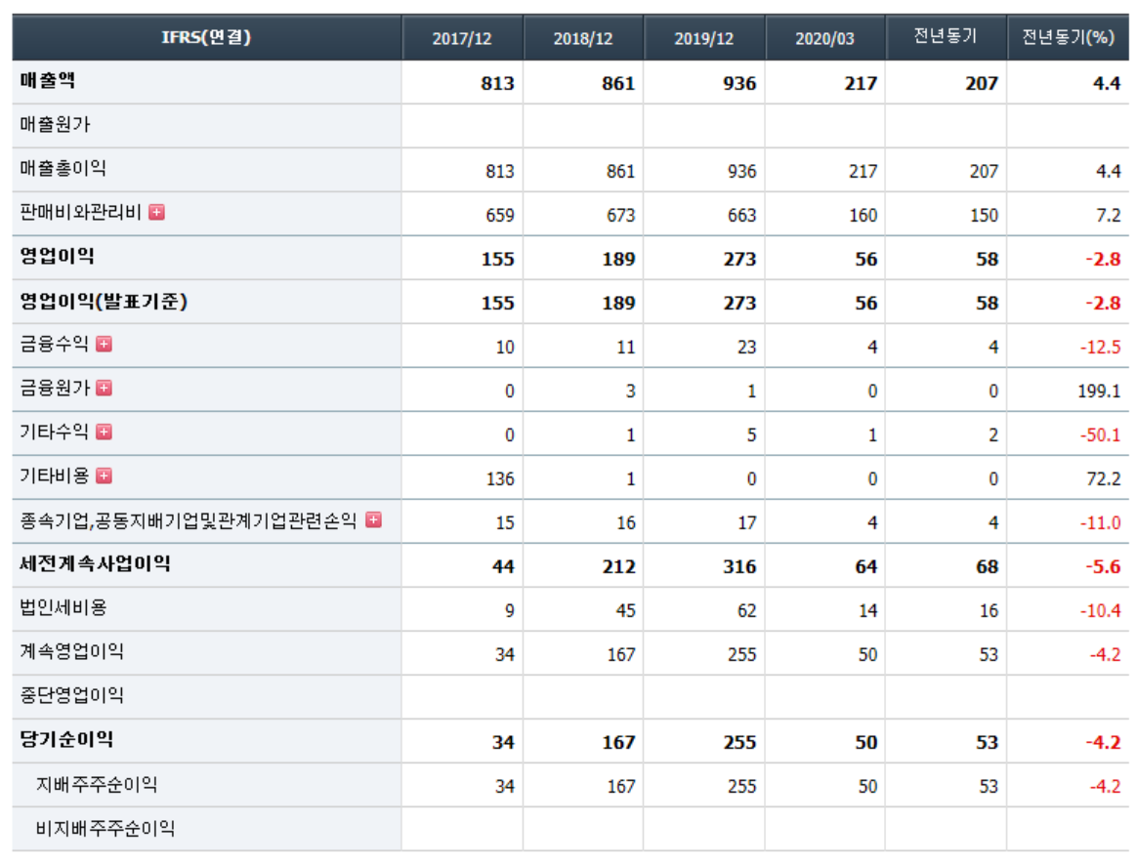Expand 종속기업,공동지배기업및관계기업관련손익 plus icon
The image size is (1136, 866).
[374, 519]
